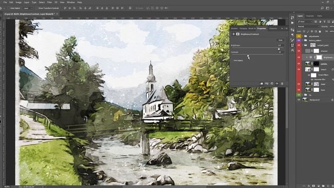Click layer mask icon in Properties header

pos(238,34)
